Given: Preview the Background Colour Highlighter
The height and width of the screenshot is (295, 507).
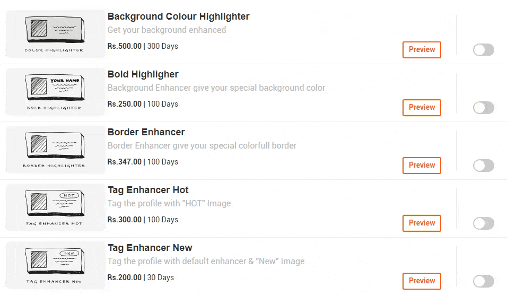Looking at the screenshot, I should 422,50.
